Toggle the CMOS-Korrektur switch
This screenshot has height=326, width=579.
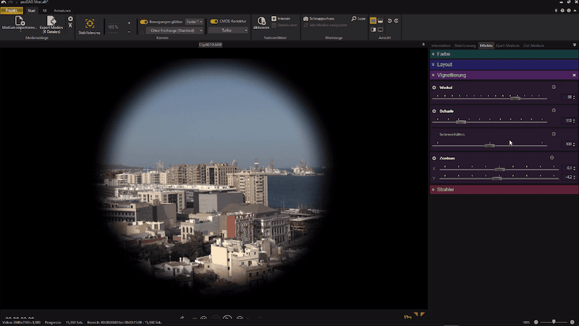(x=214, y=22)
